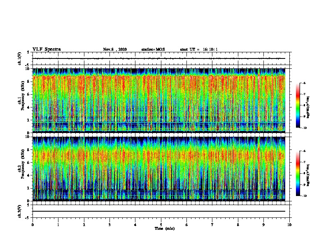
Task: Click the 'VLF Spectra' plot title
Action: pos(47,49)
